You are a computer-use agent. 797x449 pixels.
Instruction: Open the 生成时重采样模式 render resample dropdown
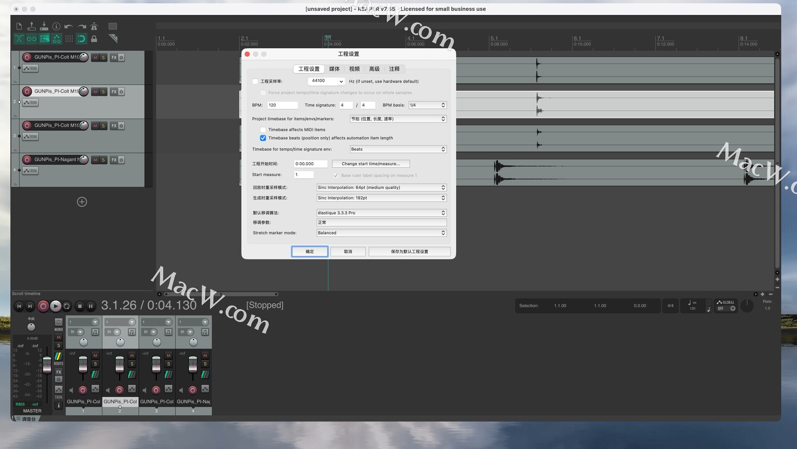tap(381, 198)
